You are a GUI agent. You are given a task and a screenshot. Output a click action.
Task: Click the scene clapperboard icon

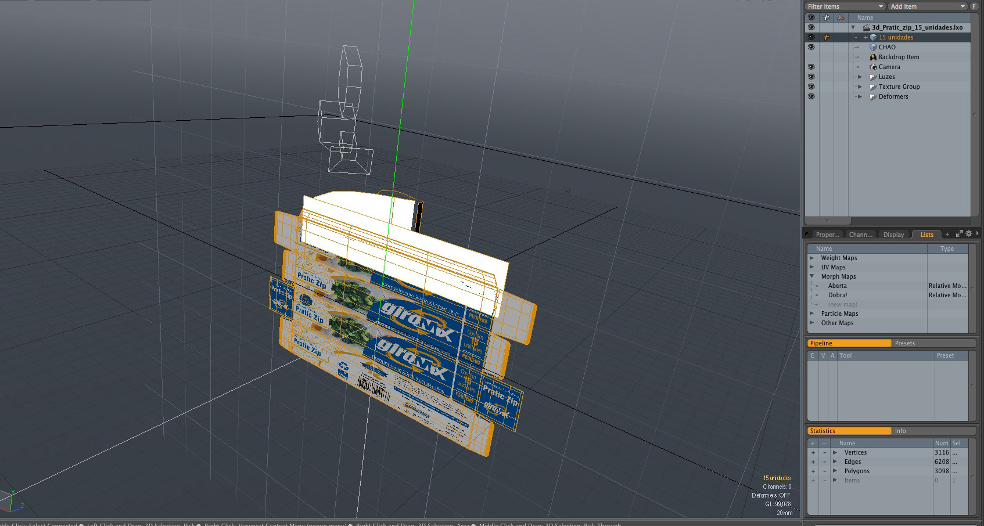point(866,27)
